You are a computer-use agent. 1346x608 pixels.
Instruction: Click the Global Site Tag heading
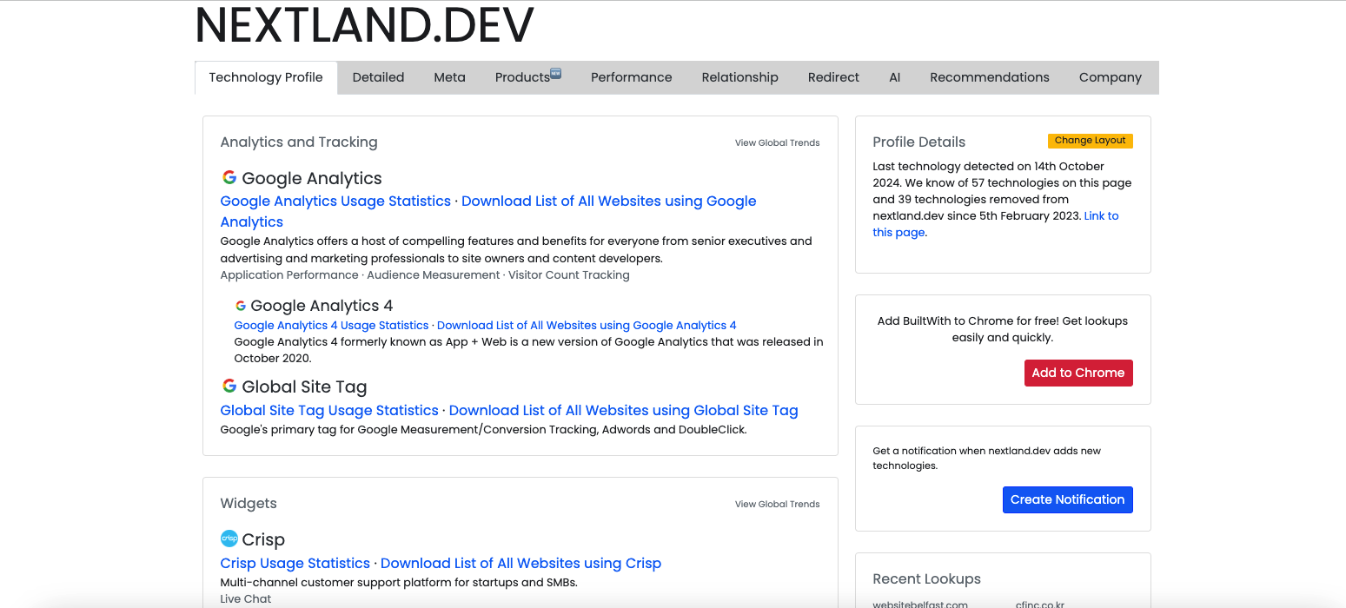[304, 387]
